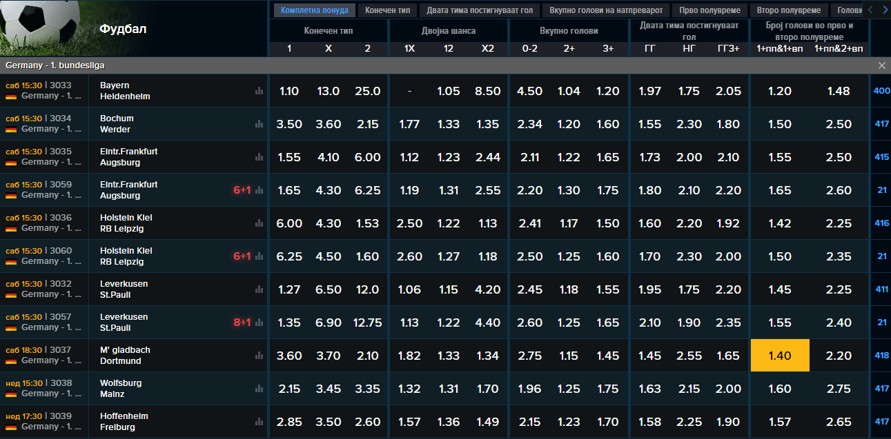The height and width of the screenshot is (439, 891).
Task: Pick НГ odds 2.15 for Wolfsburg vs Mainz
Action: point(689,389)
